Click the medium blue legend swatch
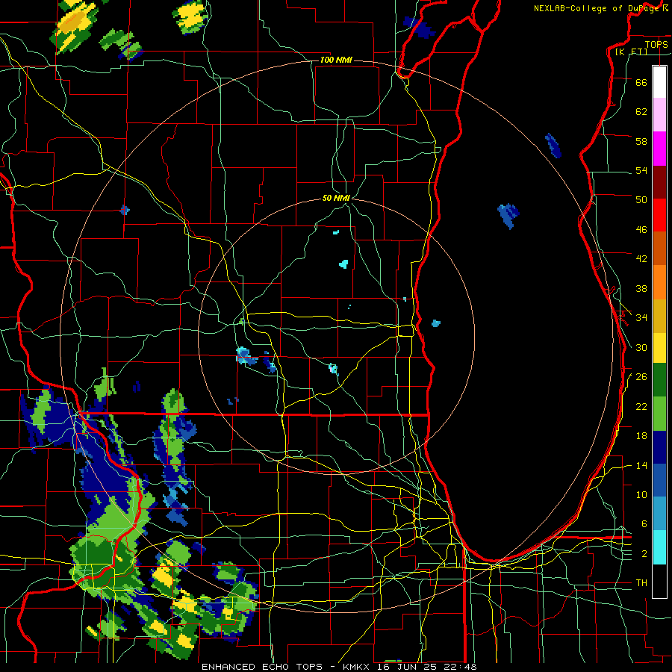This screenshot has width=672, height=672. point(659,480)
